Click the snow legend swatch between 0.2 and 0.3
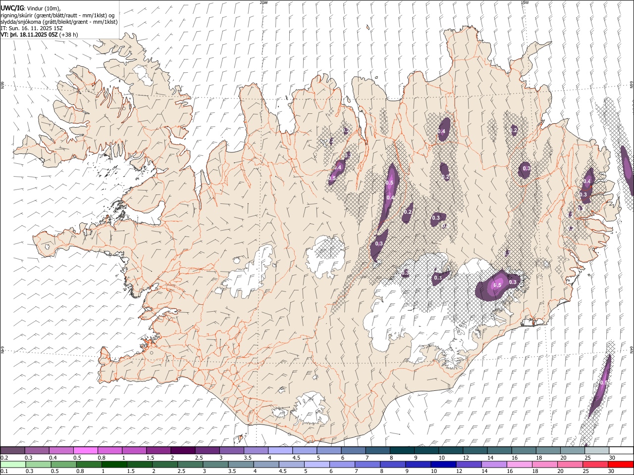The image size is (634, 475). pos(13,450)
